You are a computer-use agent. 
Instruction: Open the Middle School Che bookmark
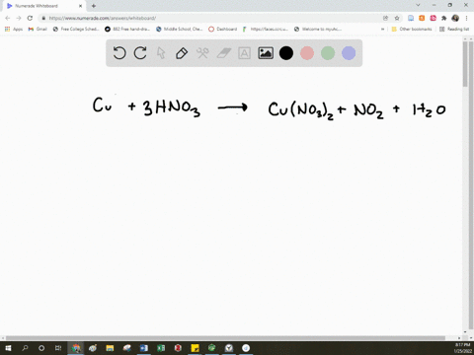tap(180, 29)
